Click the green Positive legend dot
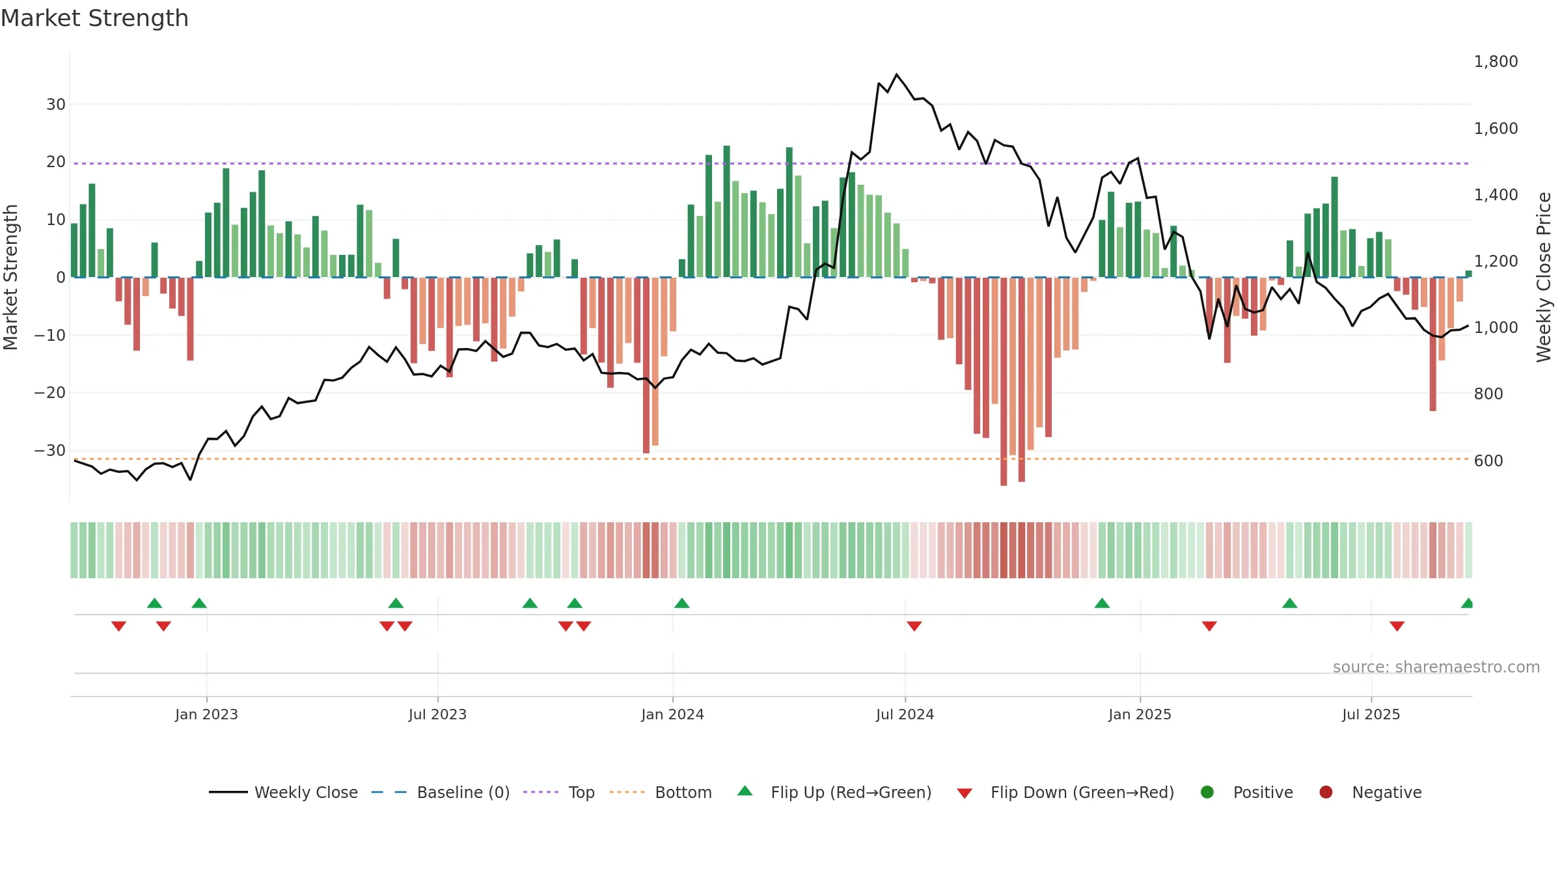1562x878 pixels. click(x=1207, y=792)
